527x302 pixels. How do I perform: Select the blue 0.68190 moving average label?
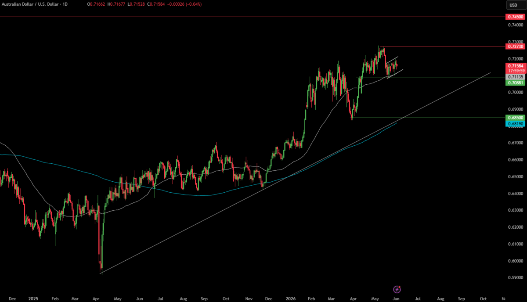[515, 124]
